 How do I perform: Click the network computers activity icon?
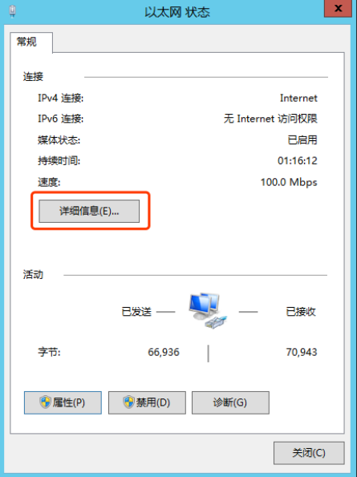(208, 310)
